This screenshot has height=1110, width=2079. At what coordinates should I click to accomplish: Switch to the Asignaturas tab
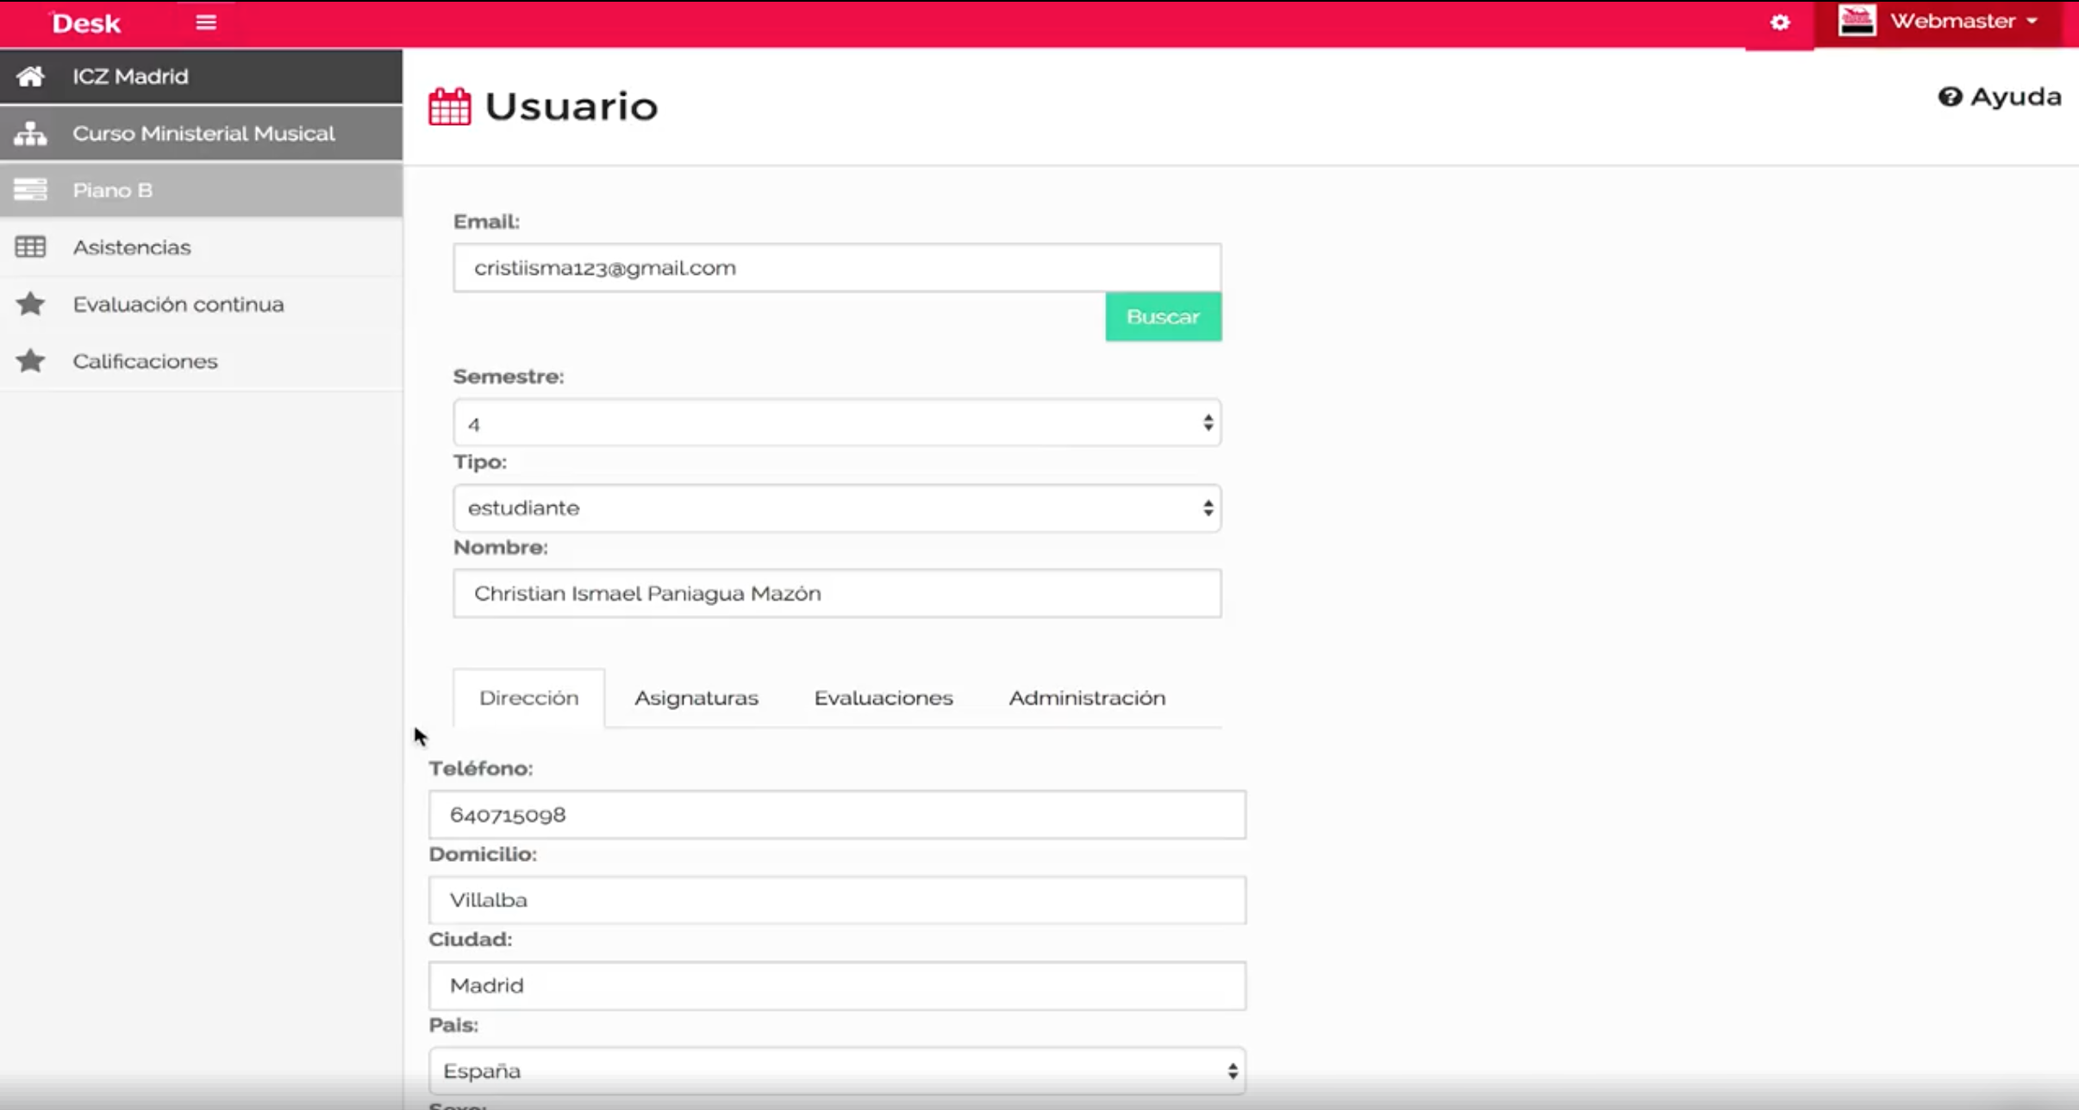click(696, 698)
